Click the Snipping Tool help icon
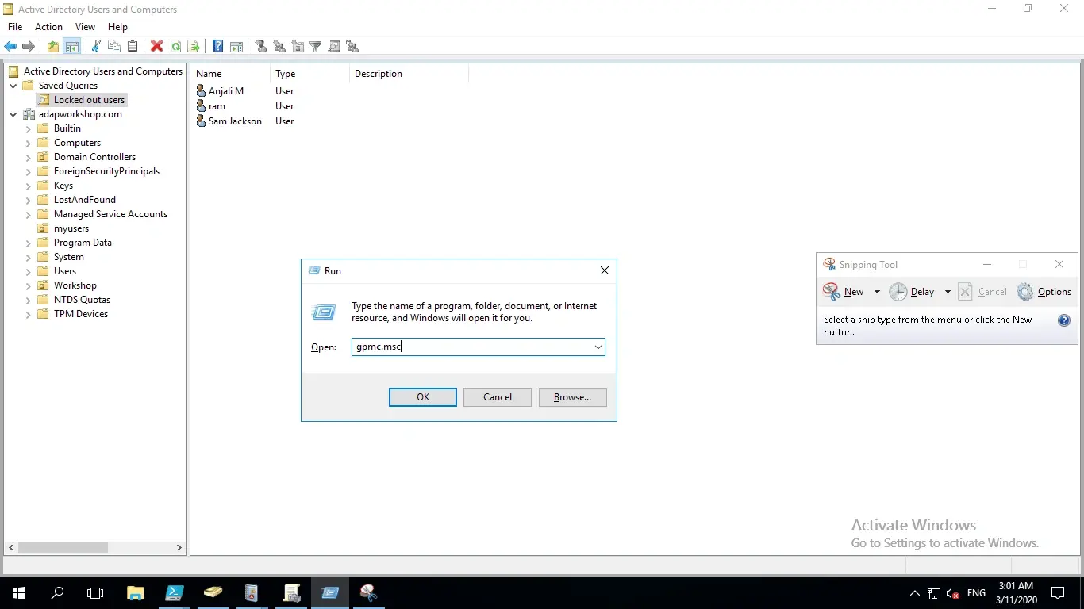 (x=1064, y=320)
